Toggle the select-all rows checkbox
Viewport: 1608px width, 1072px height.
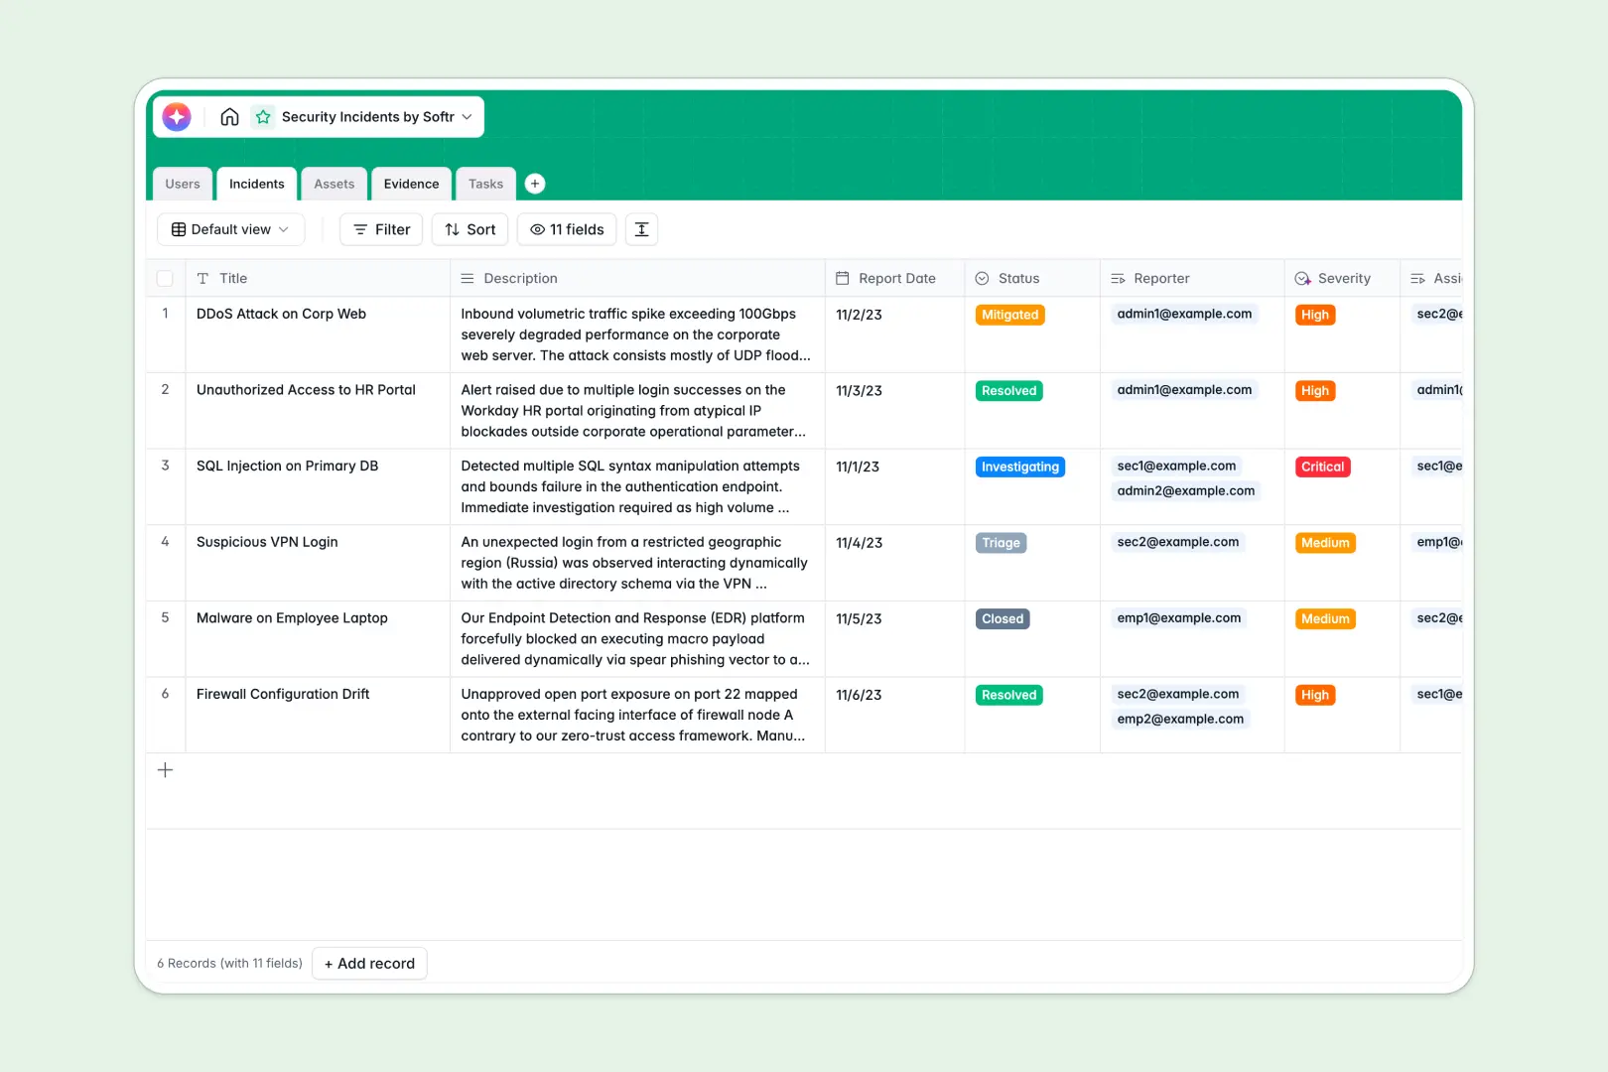(165, 279)
